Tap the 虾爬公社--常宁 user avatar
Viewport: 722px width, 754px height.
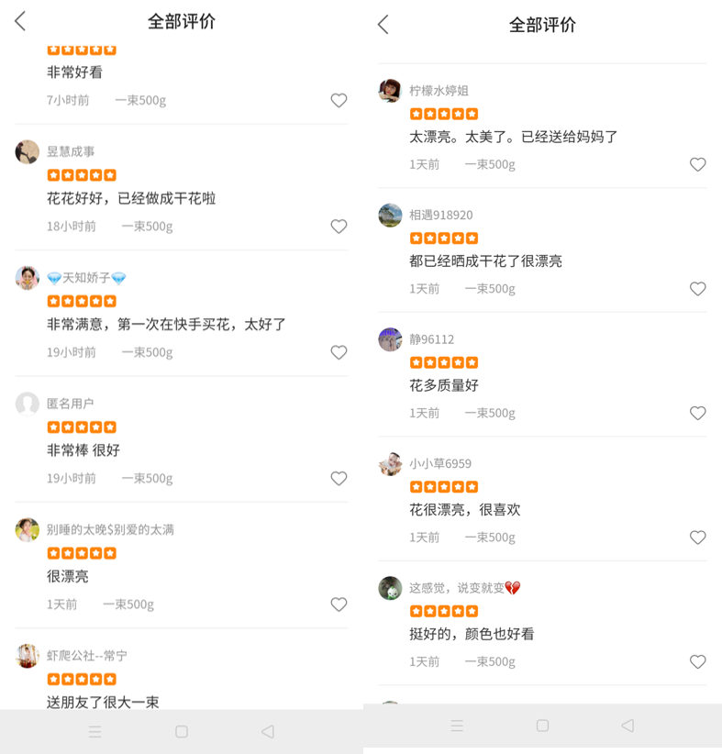click(x=28, y=656)
